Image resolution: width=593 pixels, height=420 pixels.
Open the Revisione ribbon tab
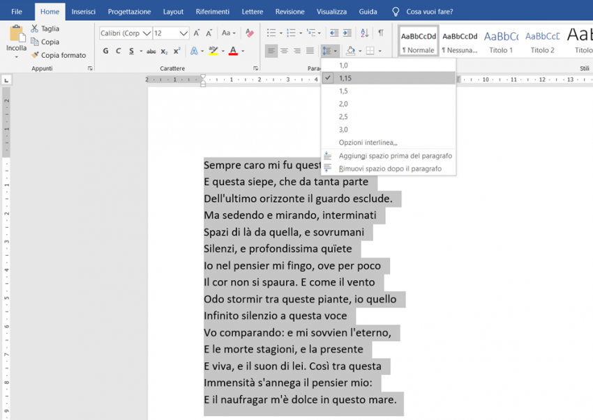coord(290,11)
